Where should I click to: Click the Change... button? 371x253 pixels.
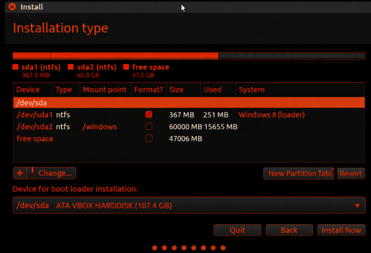coord(55,173)
